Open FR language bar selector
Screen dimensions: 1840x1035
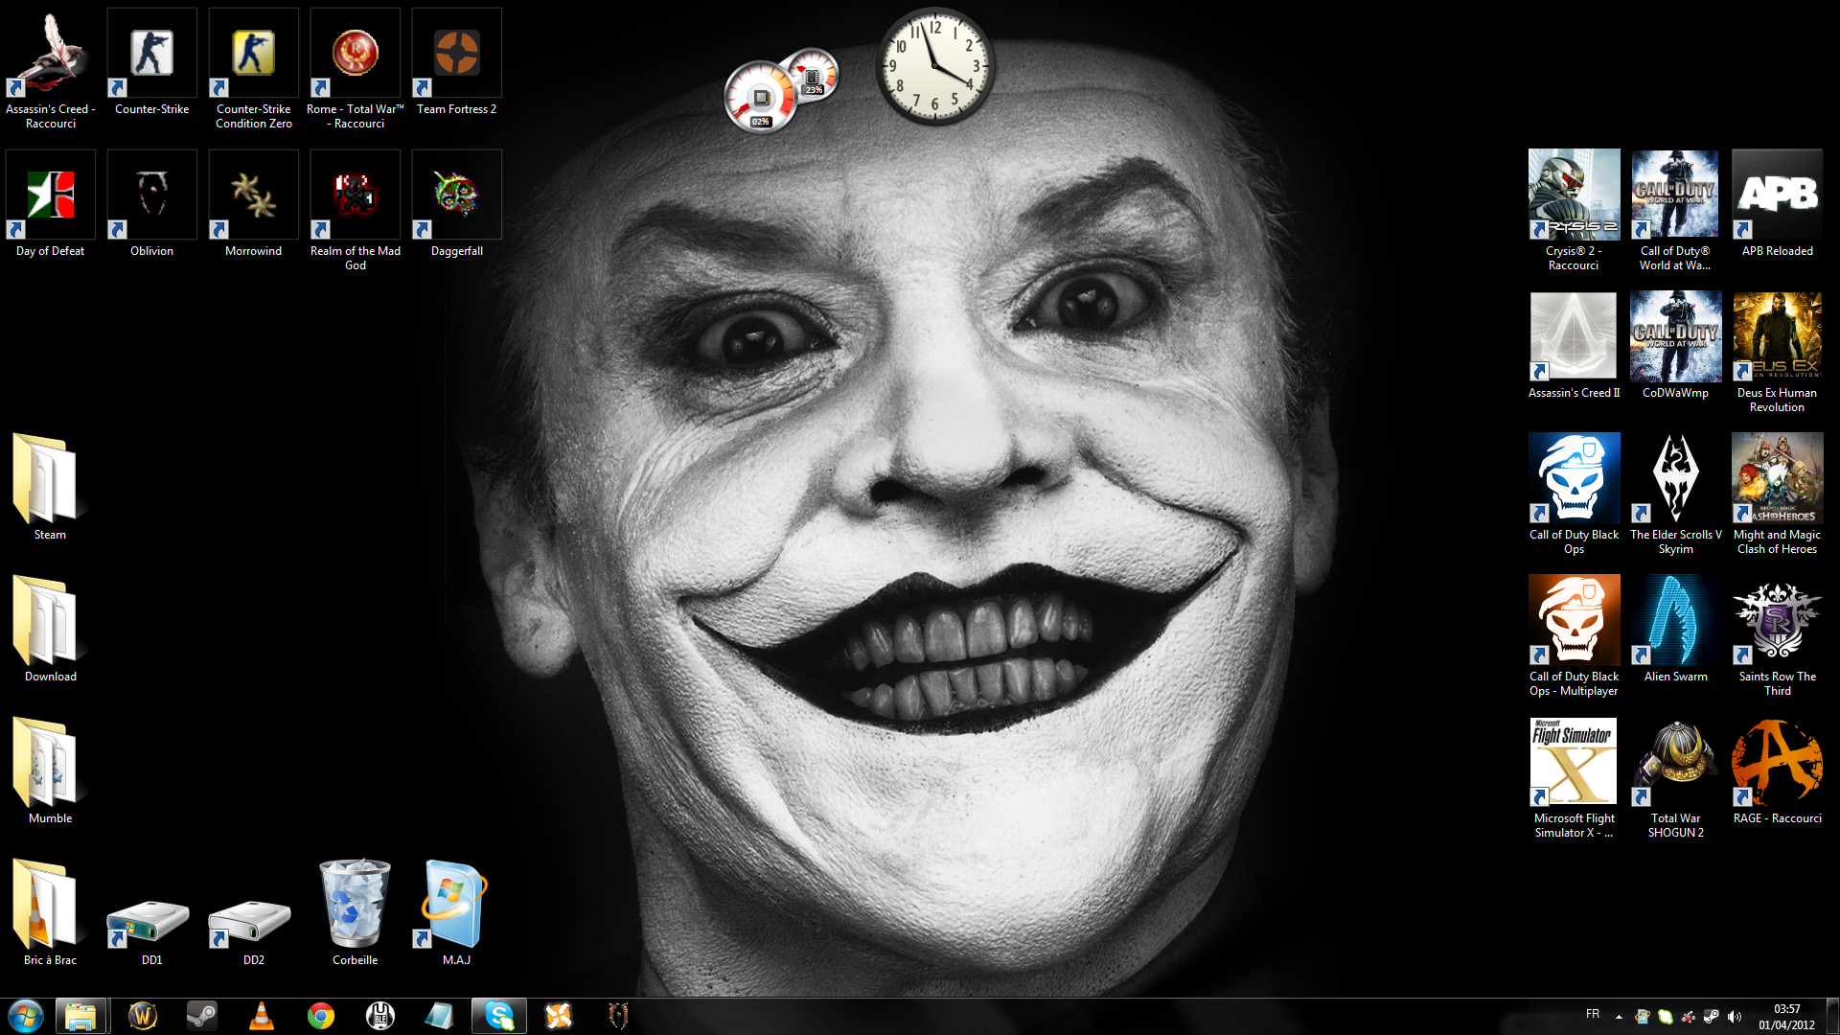coord(1593,1014)
